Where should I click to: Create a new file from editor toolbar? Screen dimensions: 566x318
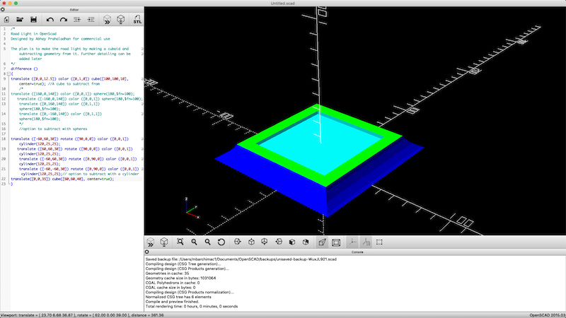[x=6, y=20]
